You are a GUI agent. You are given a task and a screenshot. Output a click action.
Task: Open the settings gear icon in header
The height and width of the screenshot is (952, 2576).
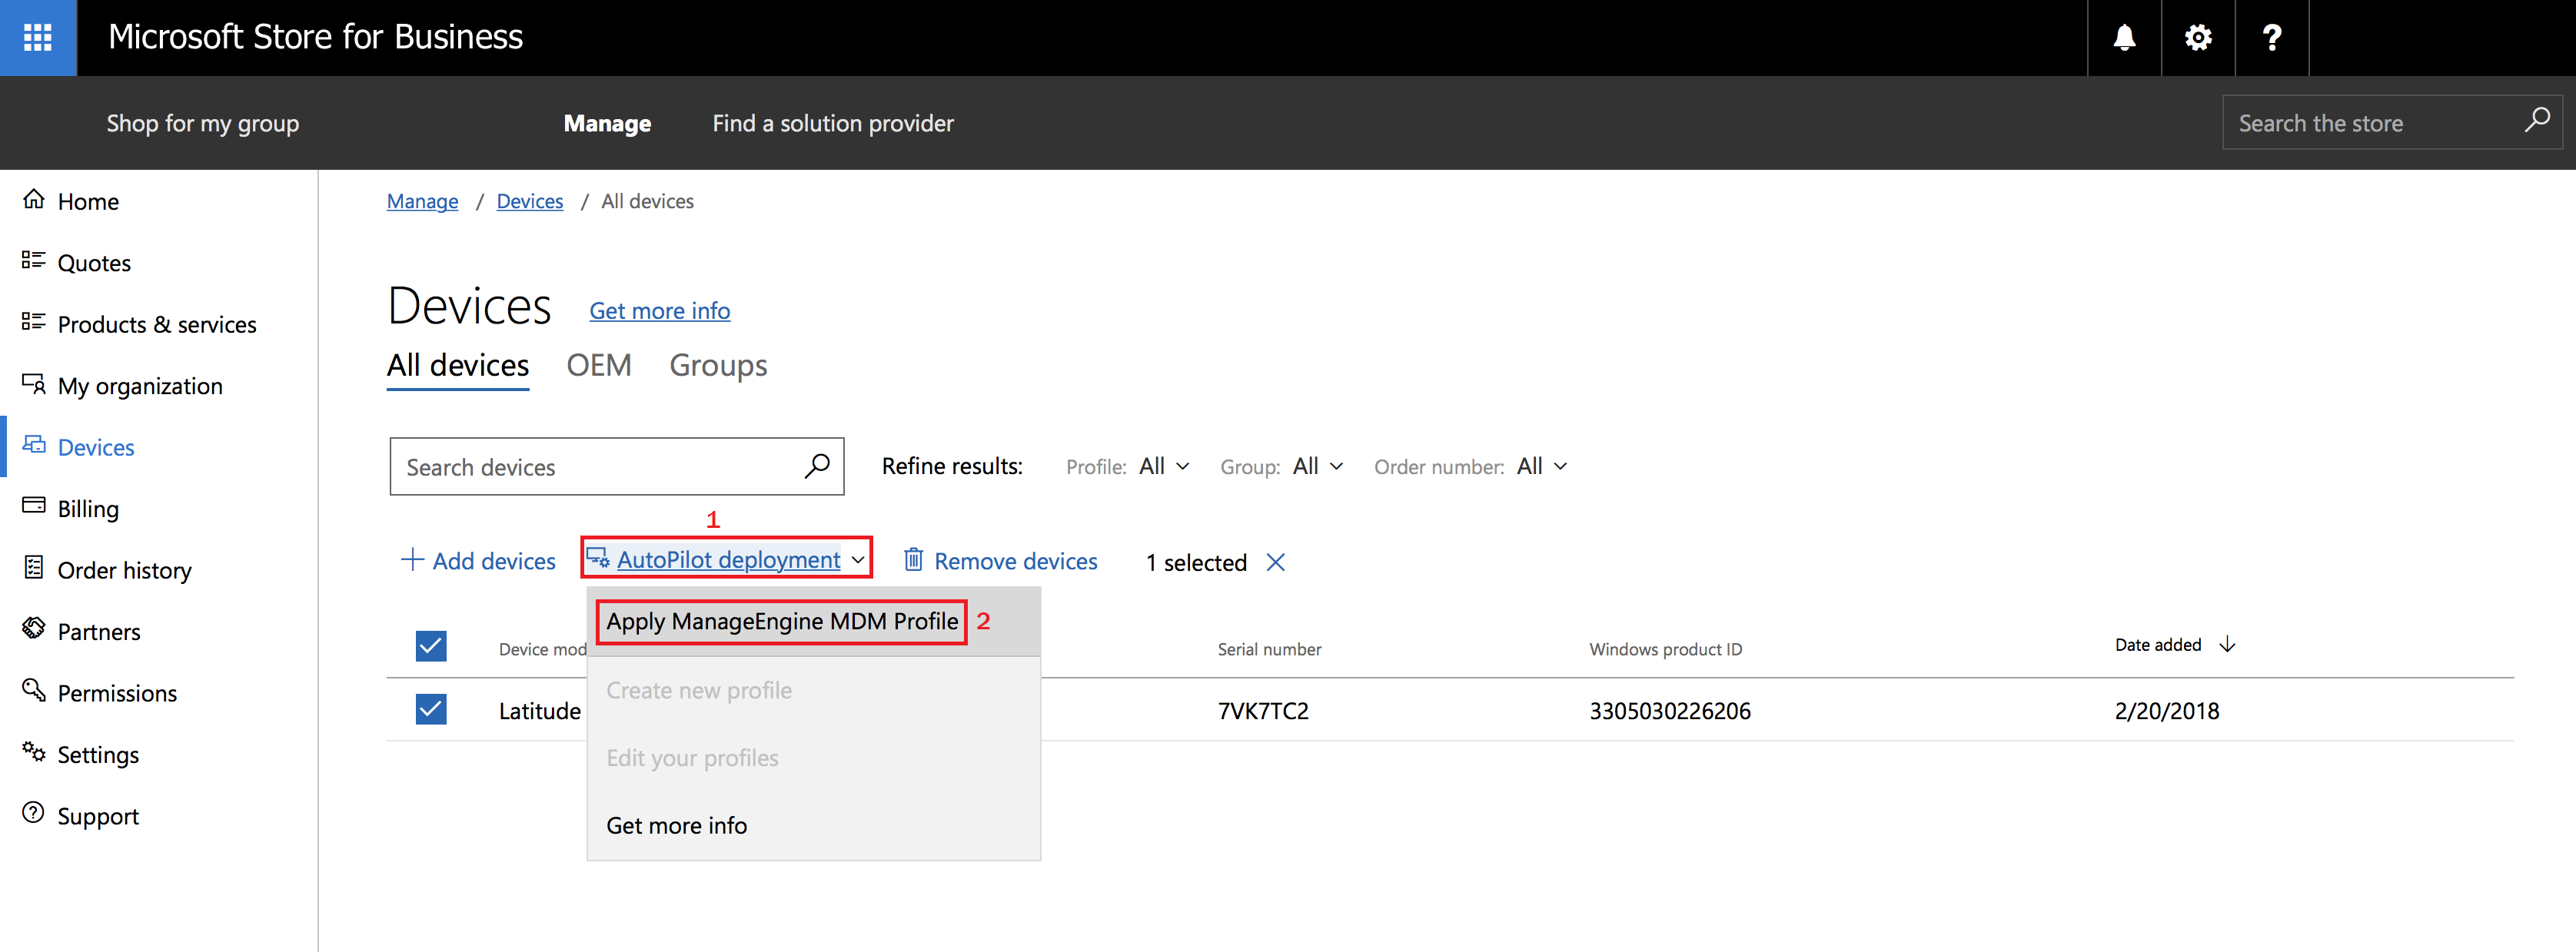tap(2197, 38)
